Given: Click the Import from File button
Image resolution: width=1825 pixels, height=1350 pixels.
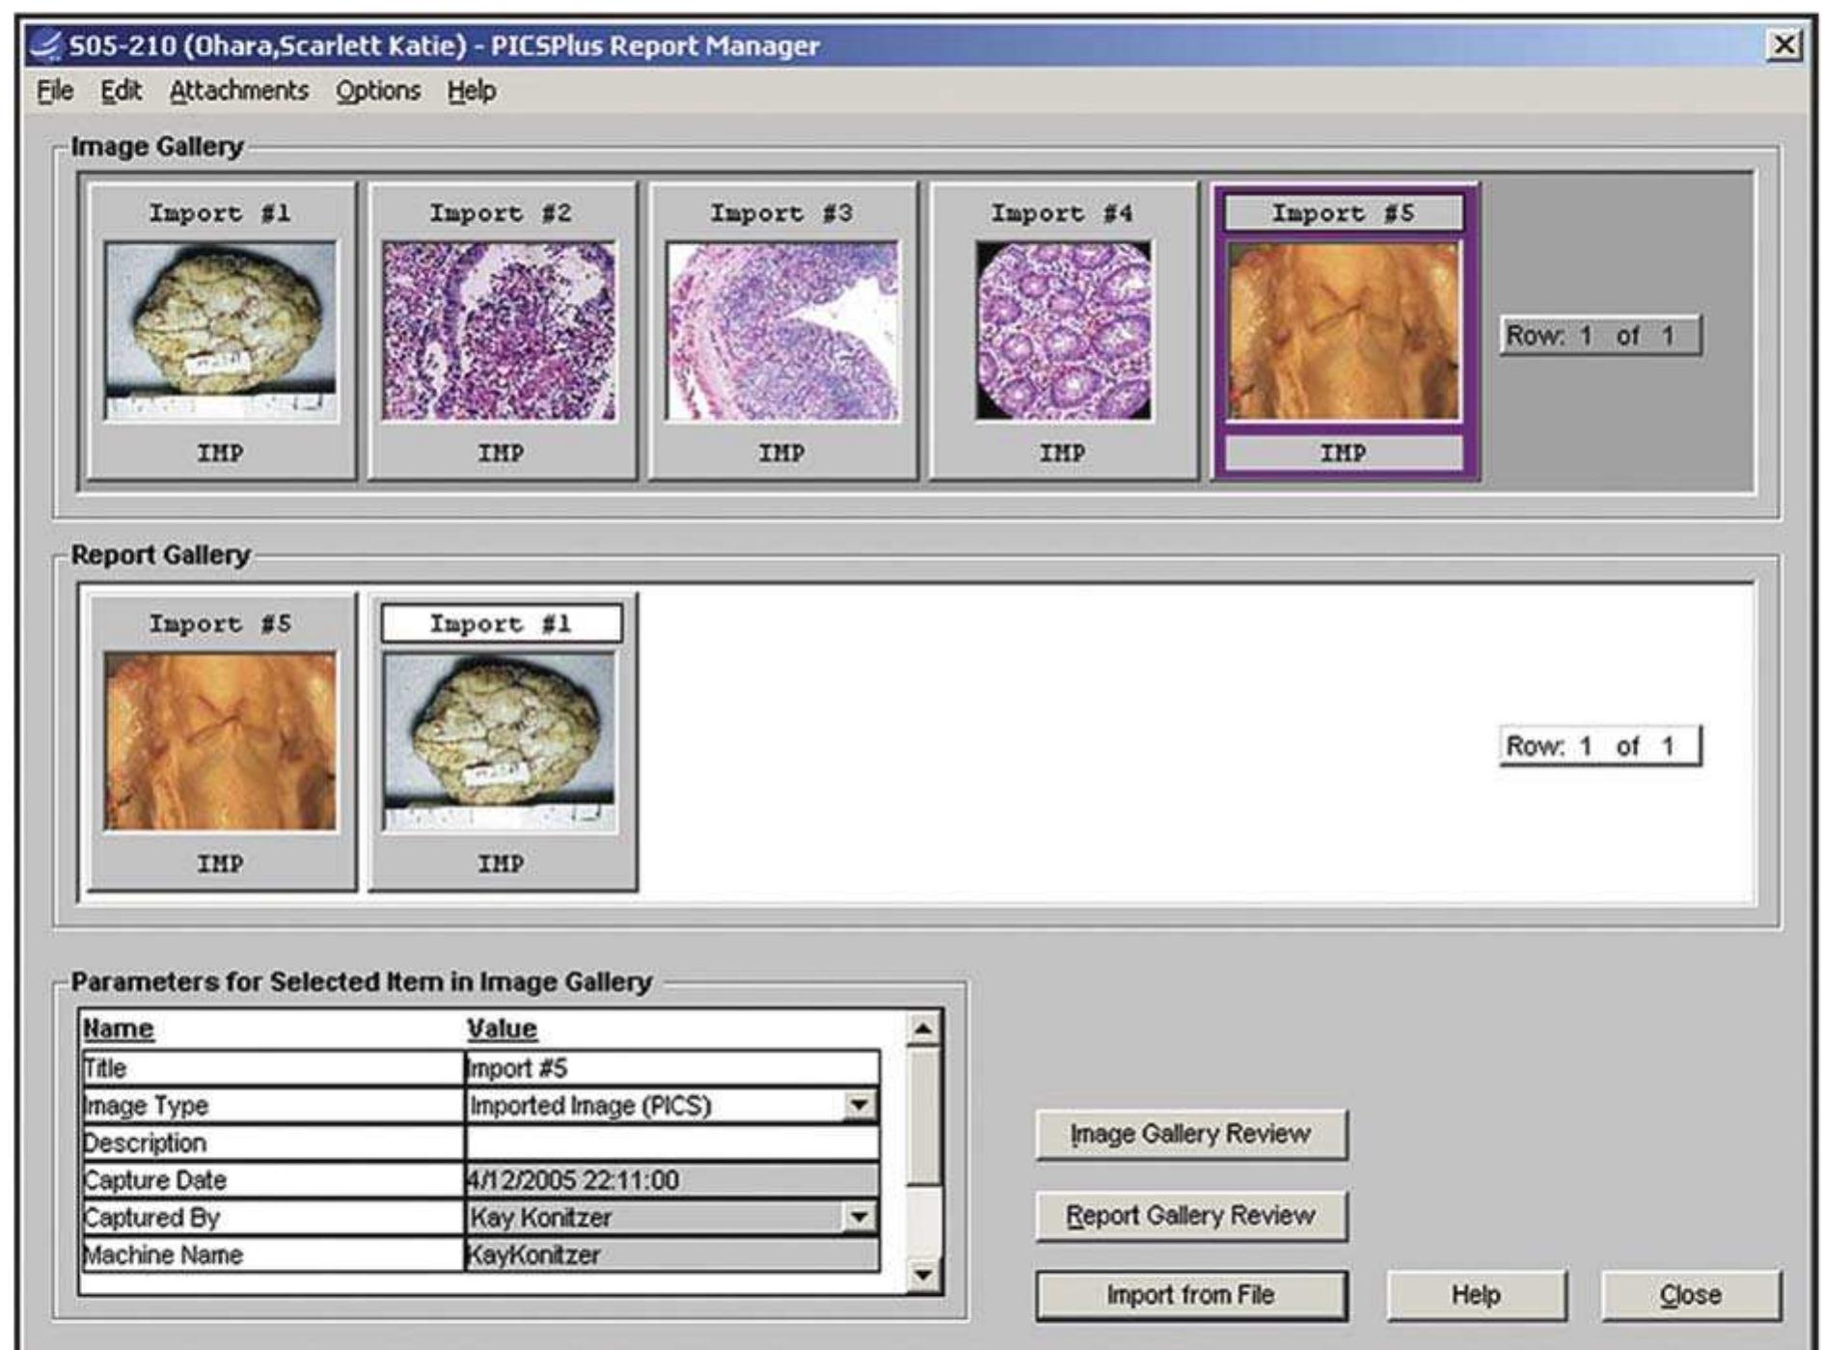Looking at the screenshot, I should (1190, 1295).
